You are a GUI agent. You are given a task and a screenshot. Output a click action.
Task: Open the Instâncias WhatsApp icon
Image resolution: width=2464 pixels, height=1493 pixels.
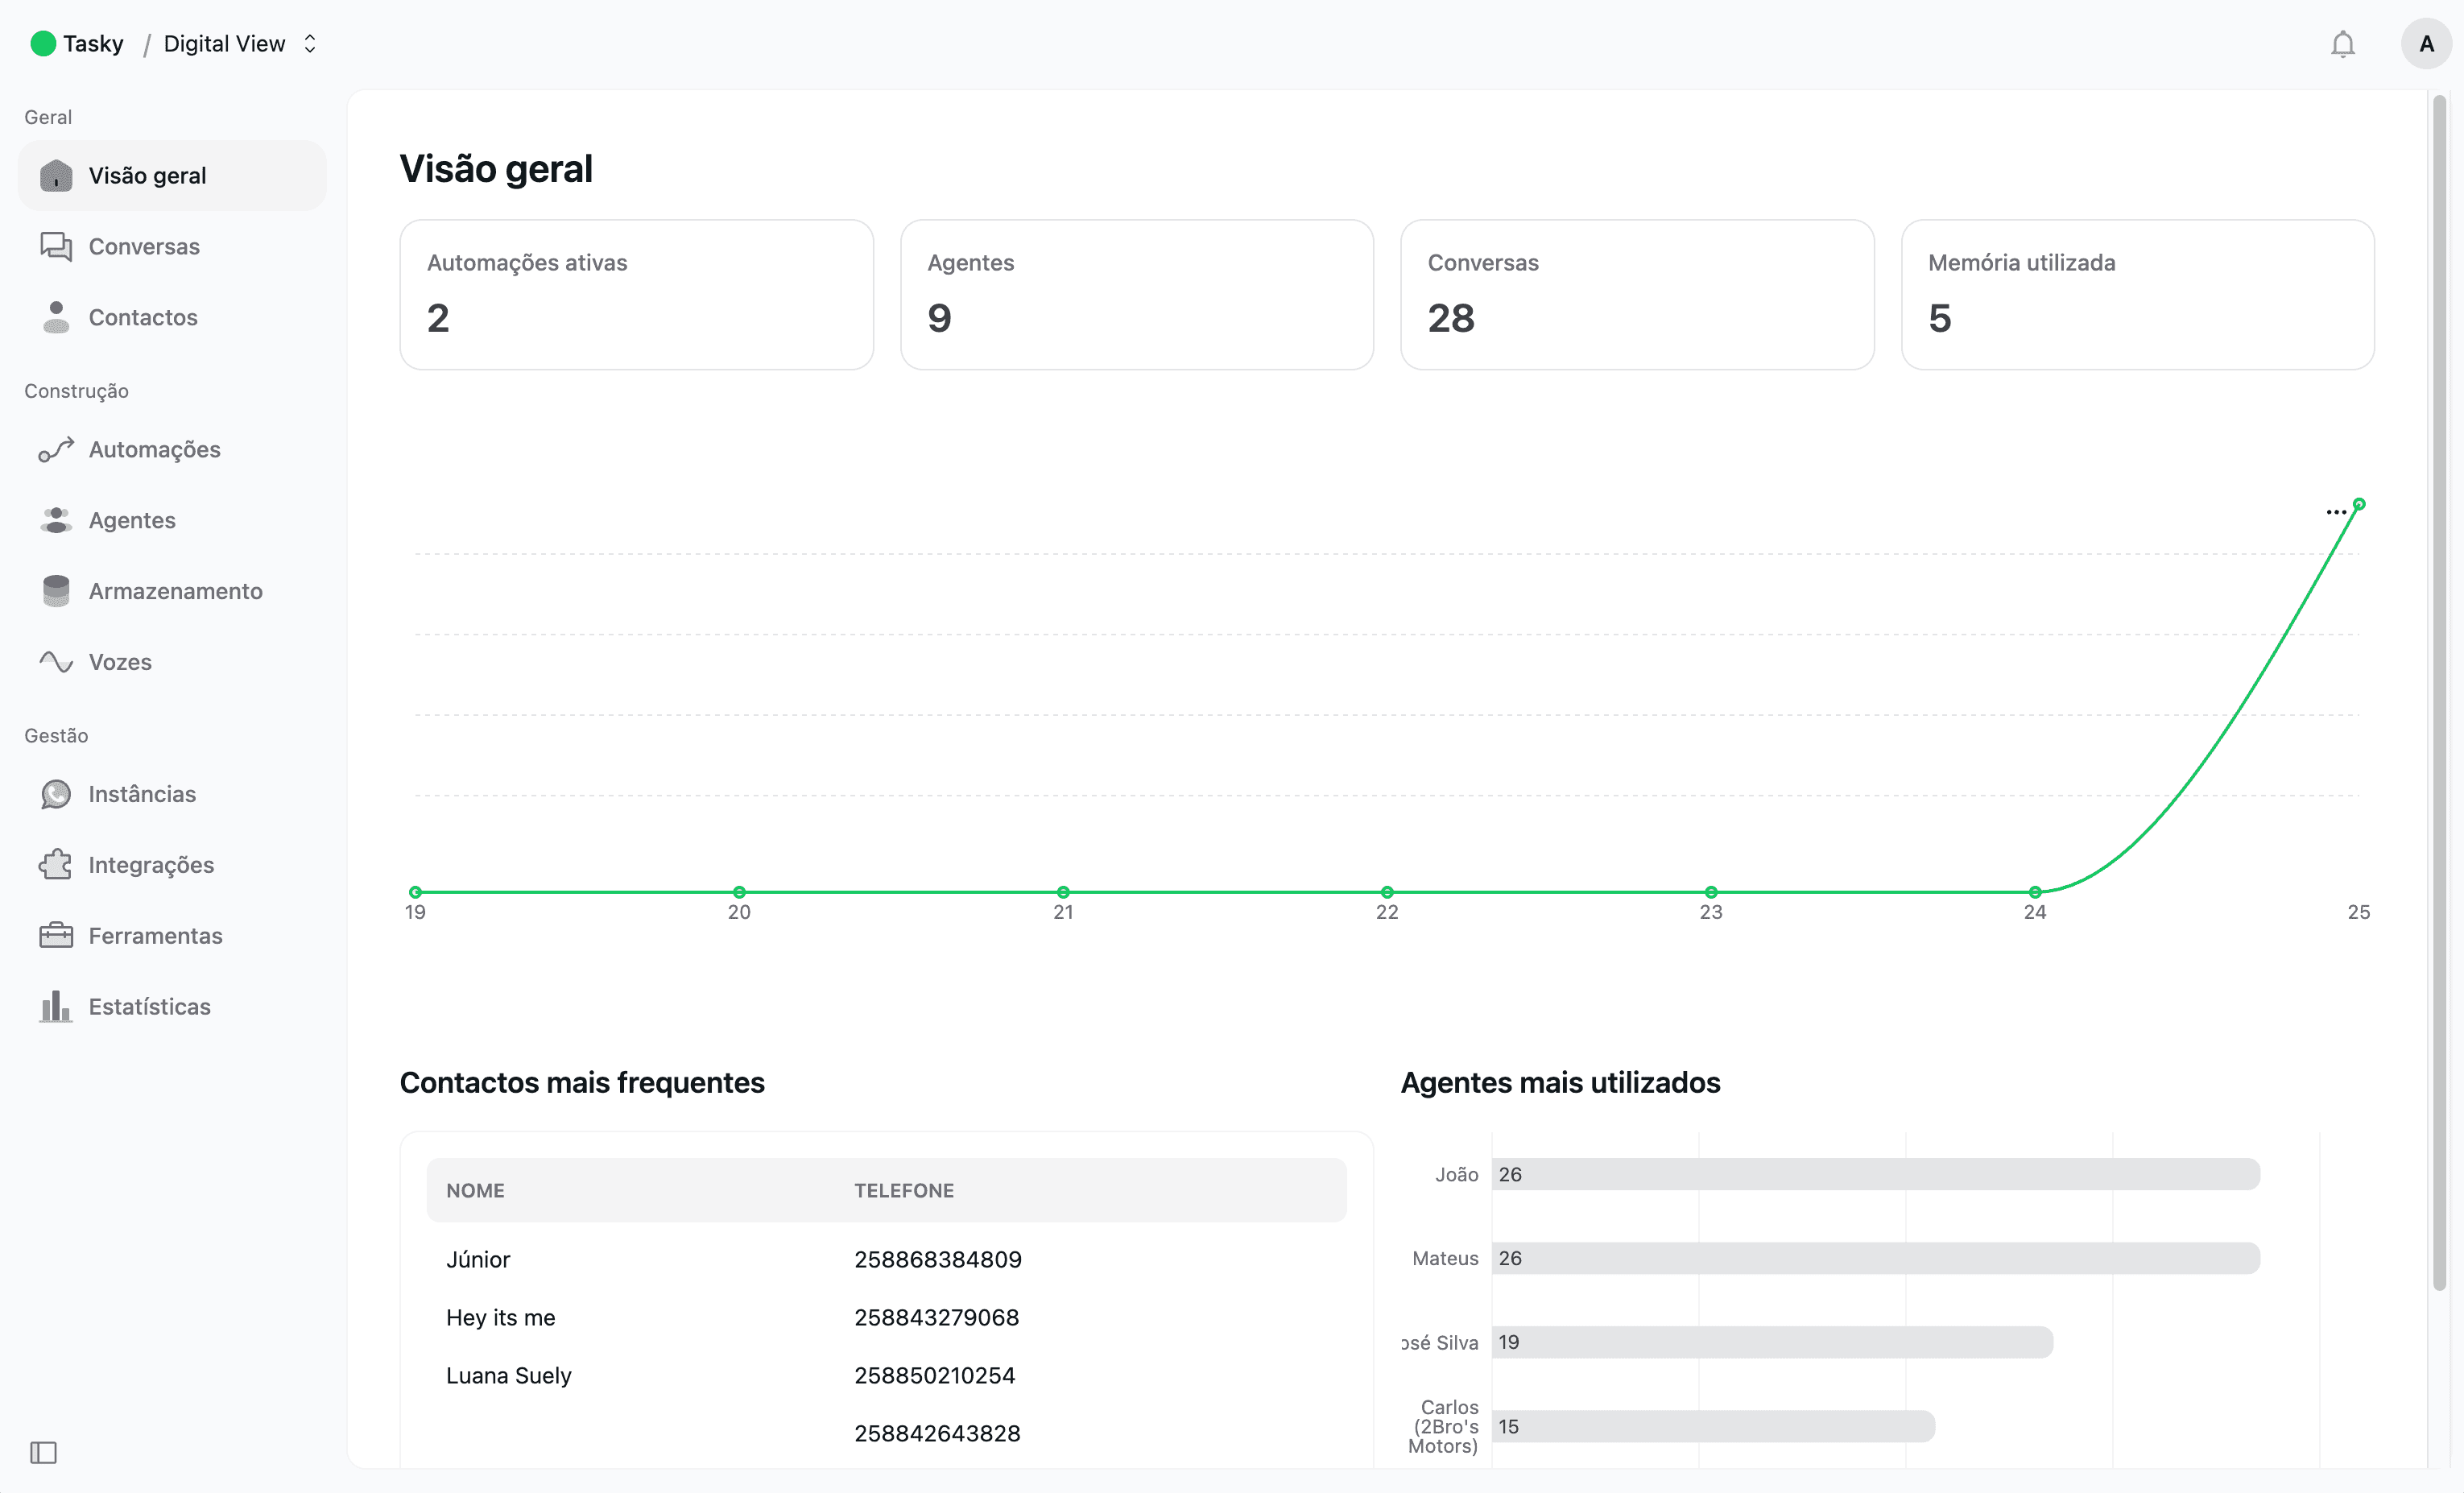[56, 794]
